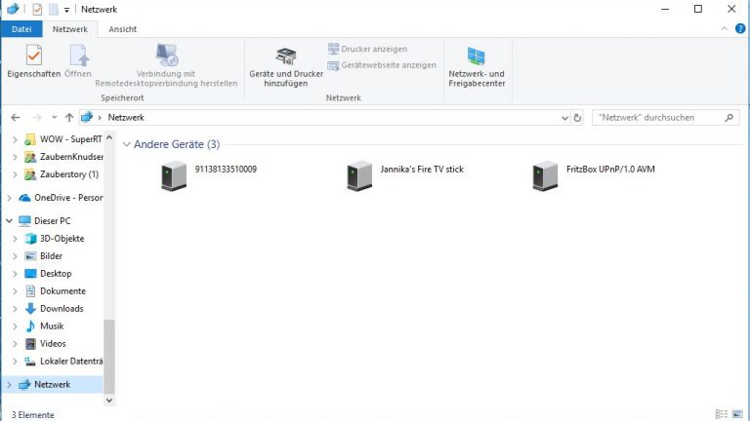Expand the Downloads folder in sidebar
This screenshot has width=750, height=421.
click(x=16, y=309)
